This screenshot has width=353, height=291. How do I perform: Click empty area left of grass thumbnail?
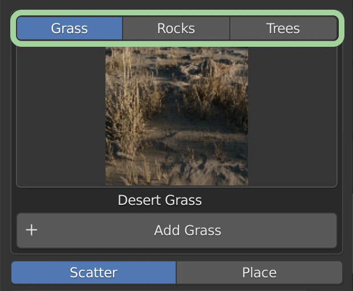(60, 116)
